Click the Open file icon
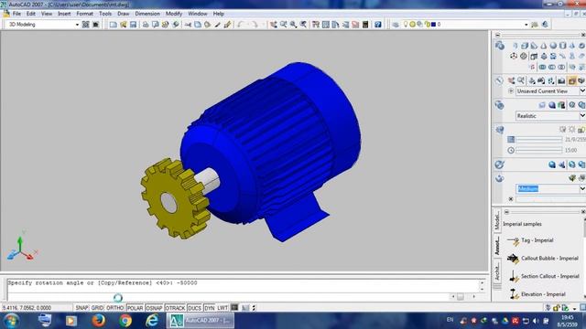This screenshot has width=586, height=329. pyautogui.click(x=123, y=25)
